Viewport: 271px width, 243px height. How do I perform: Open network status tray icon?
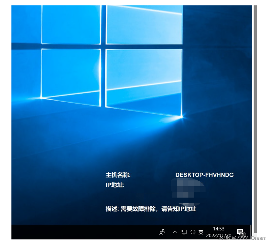click(x=184, y=232)
